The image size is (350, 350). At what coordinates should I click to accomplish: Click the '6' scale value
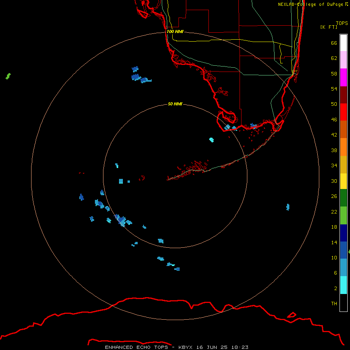[x=336, y=273]
